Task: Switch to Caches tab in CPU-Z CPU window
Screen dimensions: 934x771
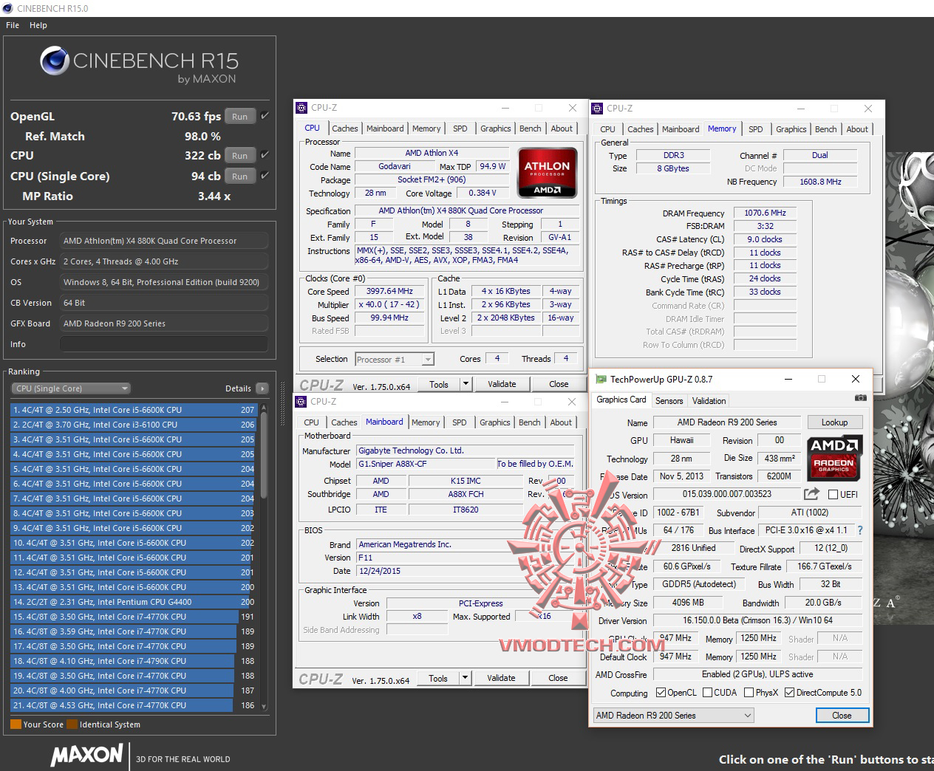Action: 344,128
